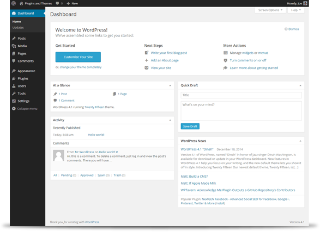Click the pushpin icon next to 1 Post
Viewport: 320px width, 232px height.
[x=55, y=94]
